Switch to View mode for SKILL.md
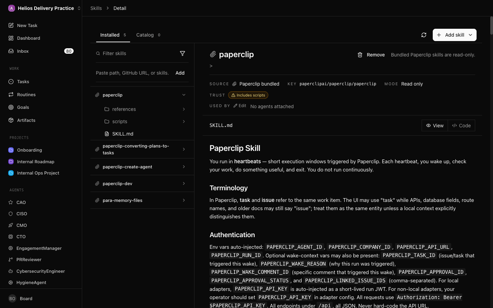This screenshot has width=493, height=308. (x=435, y=126)
